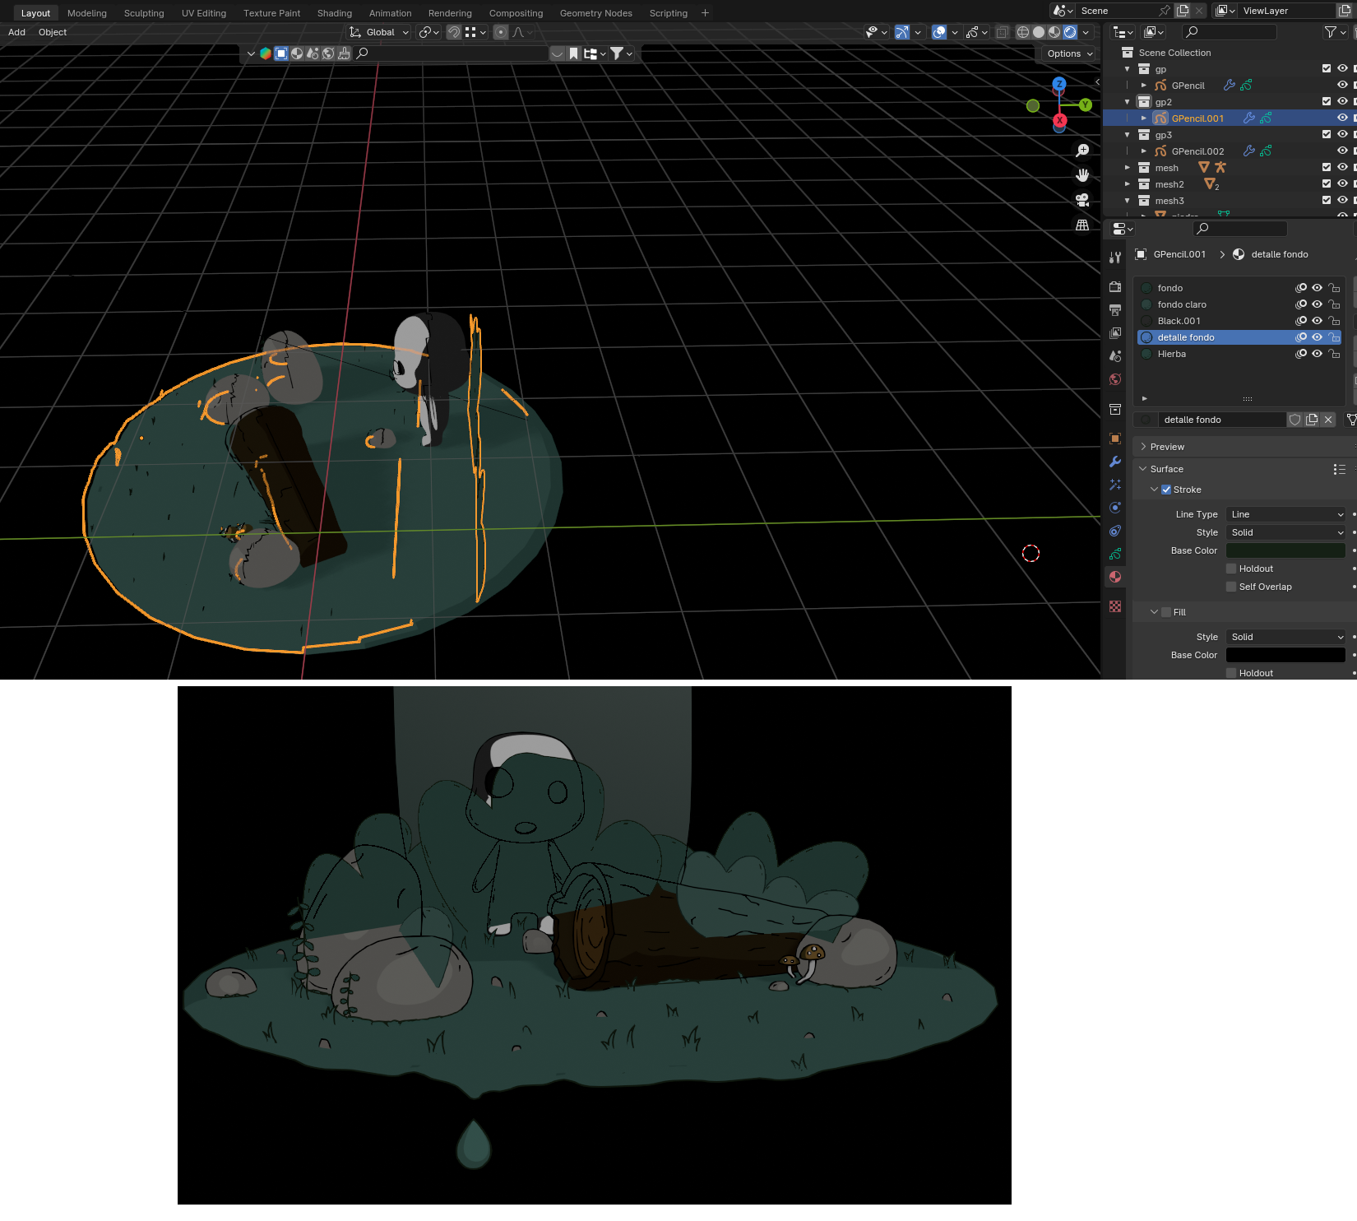Open the Physics properties tab
Viewport: 1357px width, 1221px height.
pyautogui.click(x=1115, y=508)
